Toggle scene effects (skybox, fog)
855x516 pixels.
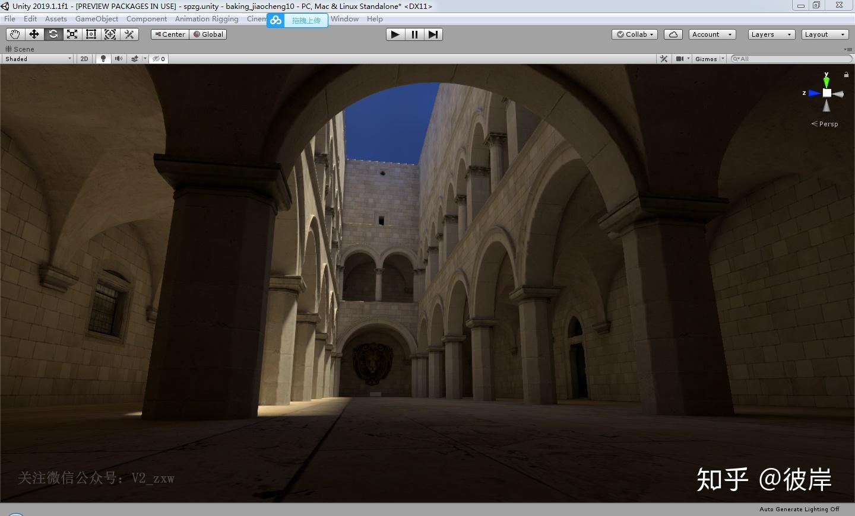pyautogui.click(x=135, y=59)
